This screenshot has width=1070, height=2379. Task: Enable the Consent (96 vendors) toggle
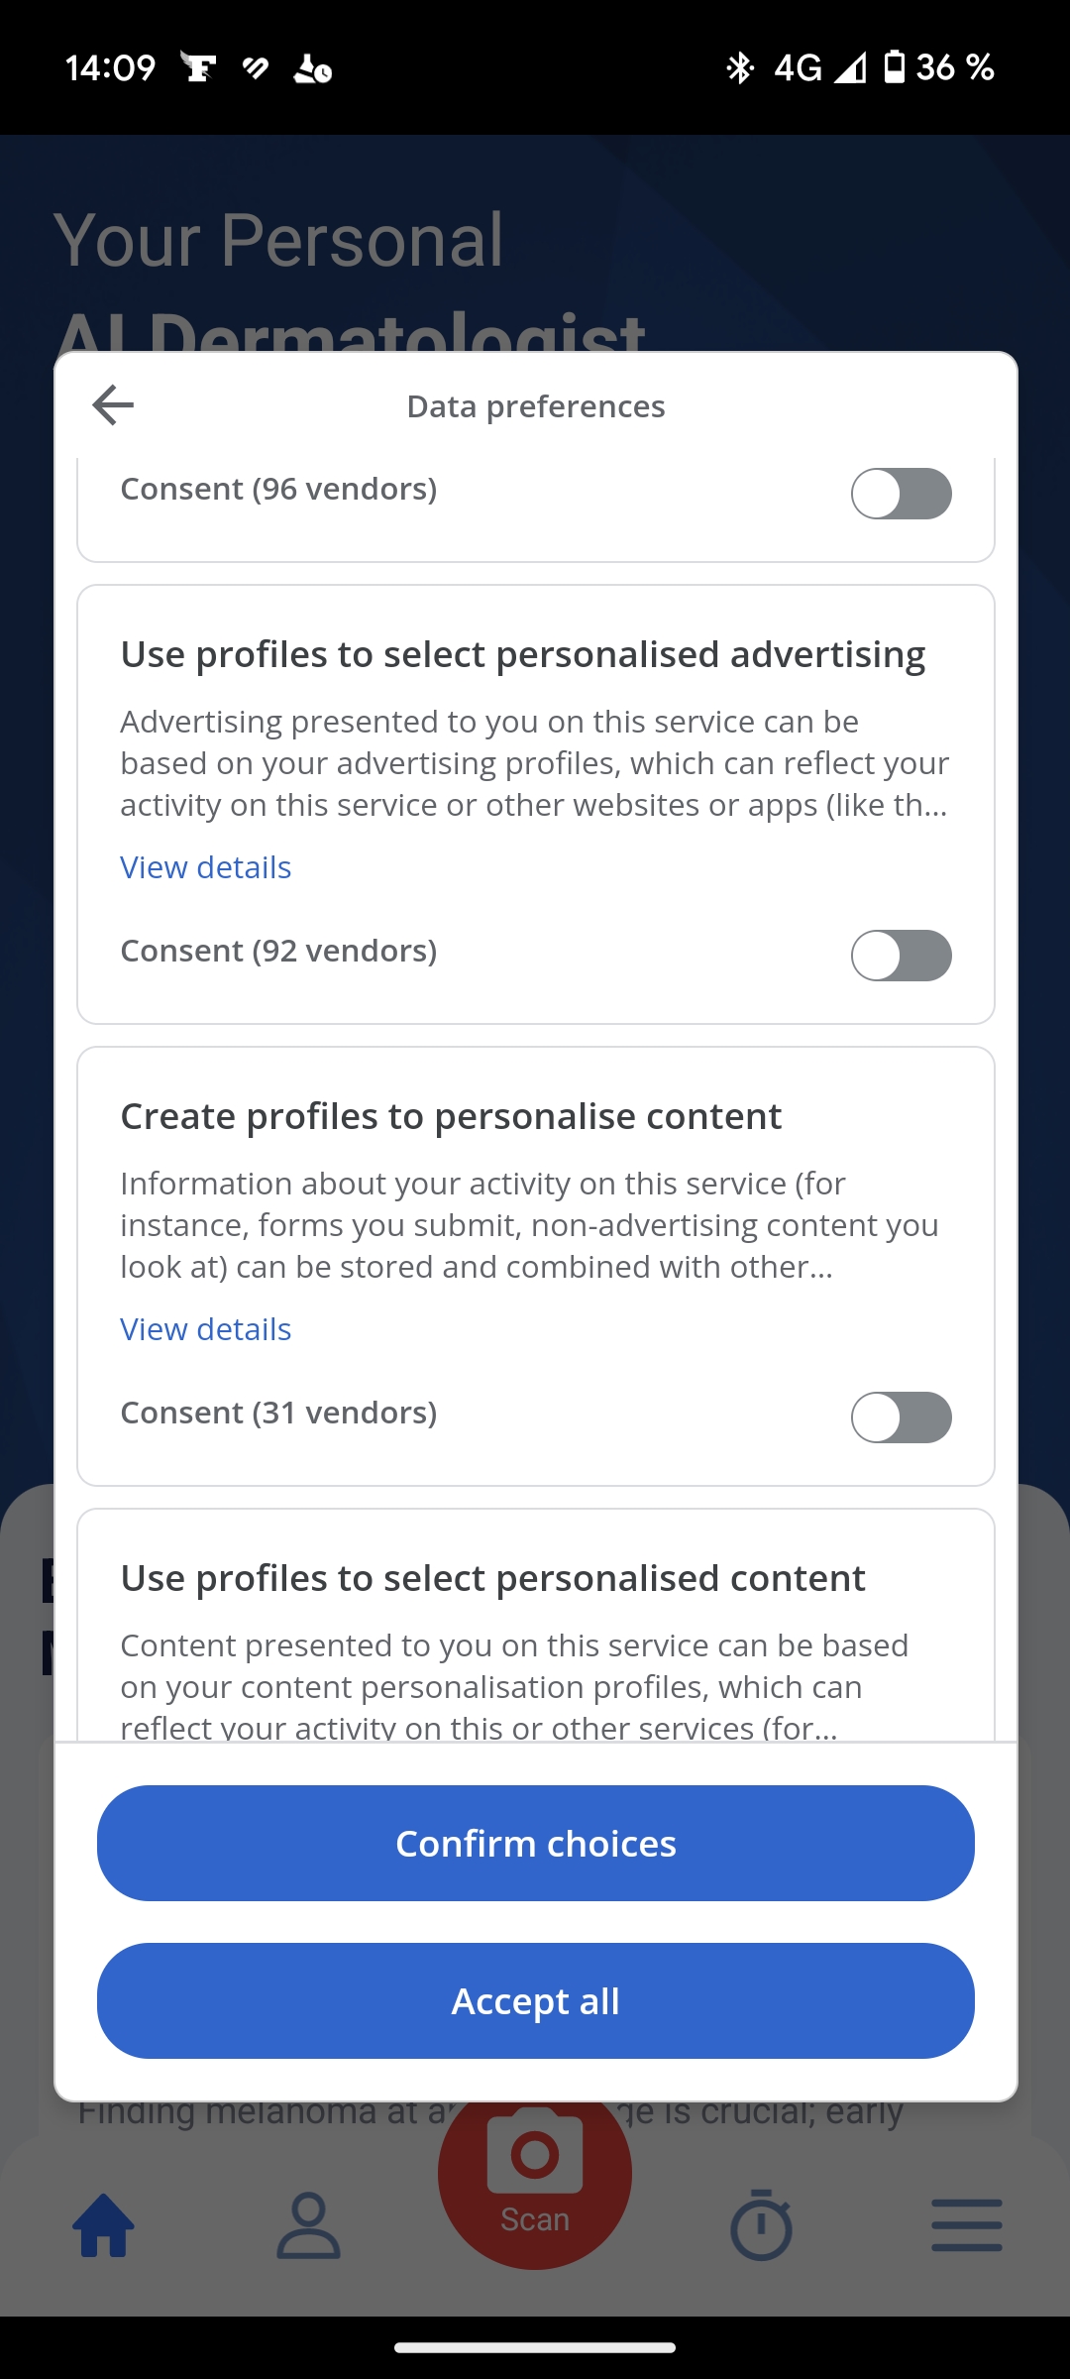tap(901, 494)
